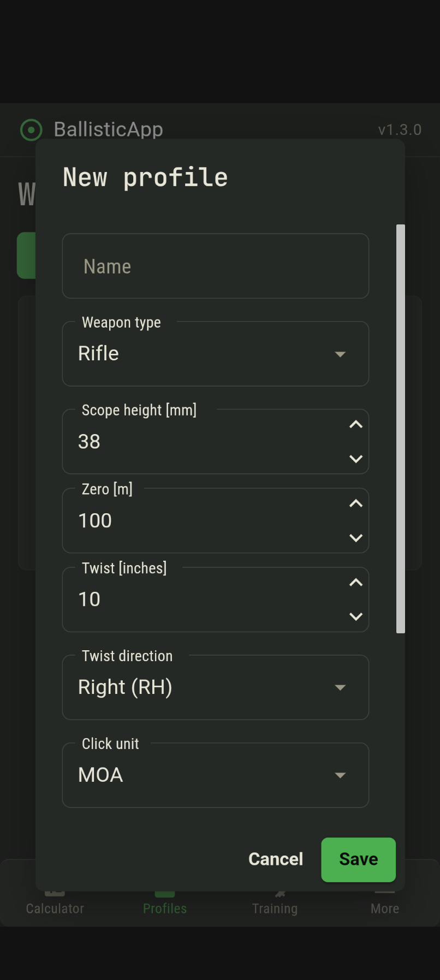Decrease Twist inches with down arrow

point(356,616)
